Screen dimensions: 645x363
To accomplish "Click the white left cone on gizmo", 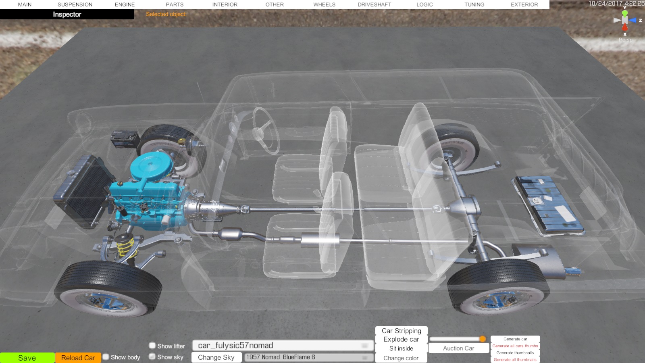I will pos(617,20).
